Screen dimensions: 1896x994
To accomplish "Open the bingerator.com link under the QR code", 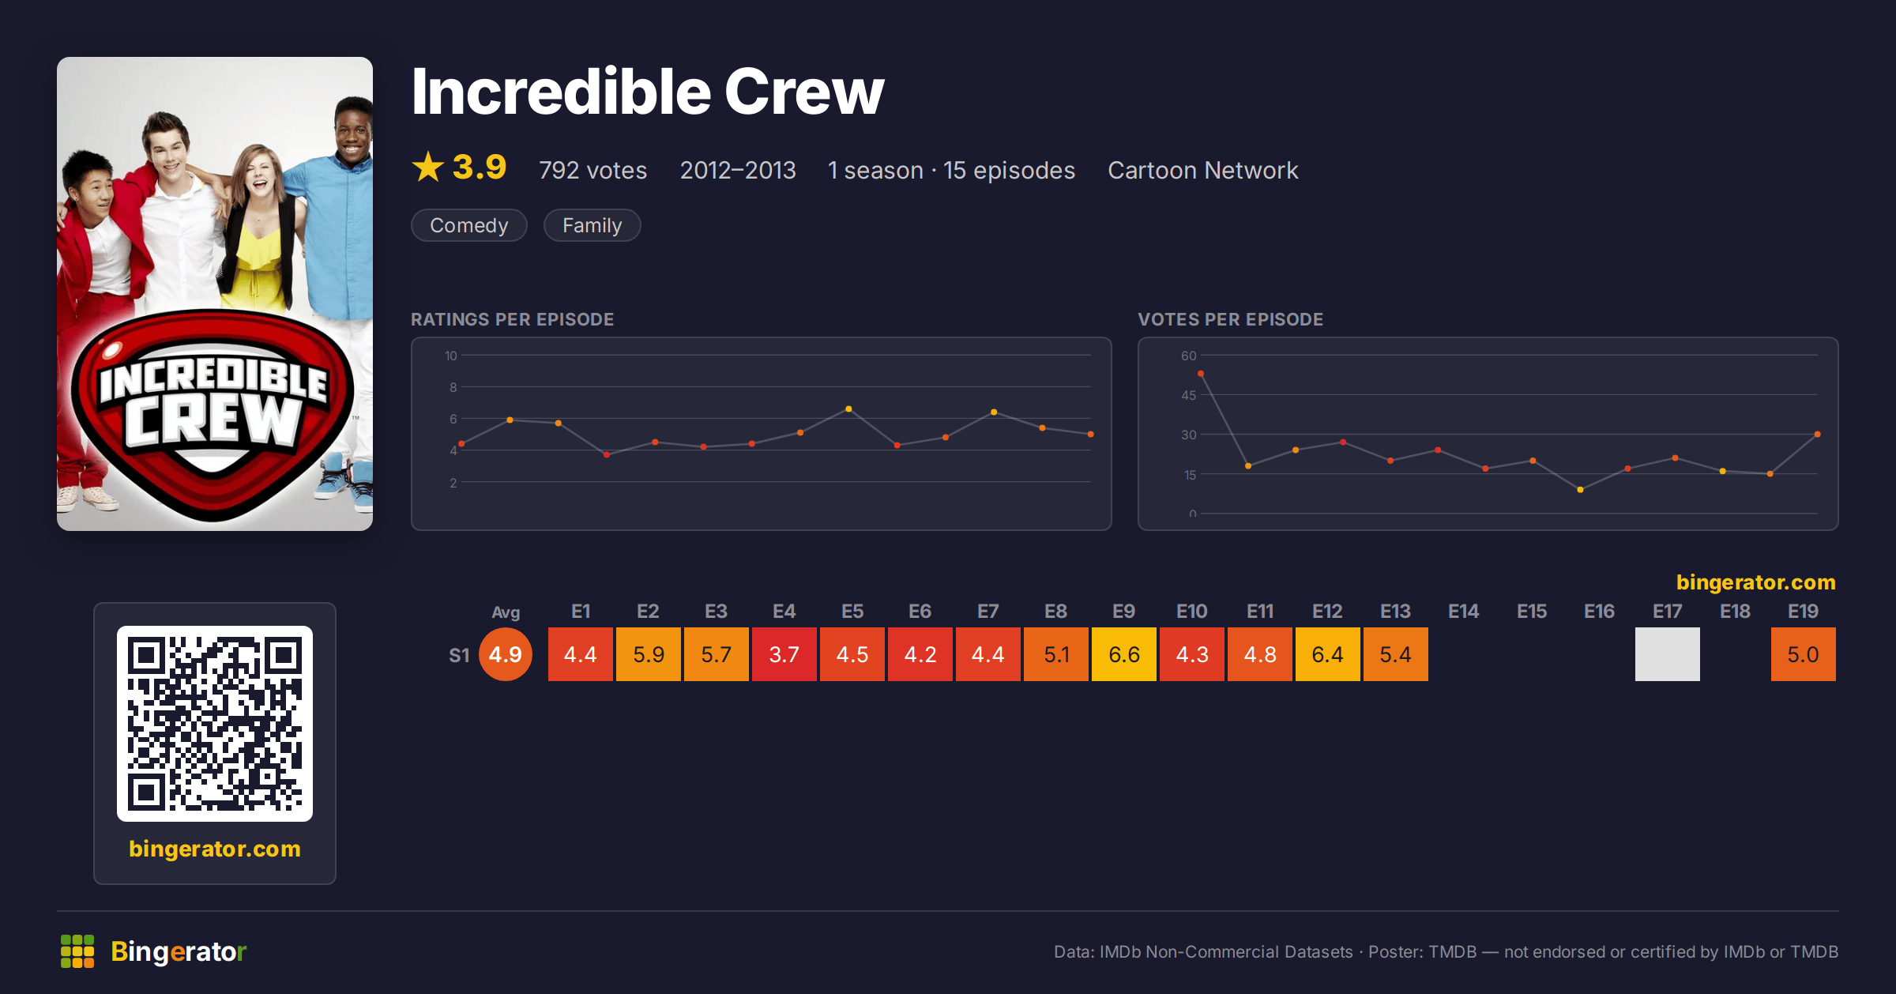I will 215,849.
